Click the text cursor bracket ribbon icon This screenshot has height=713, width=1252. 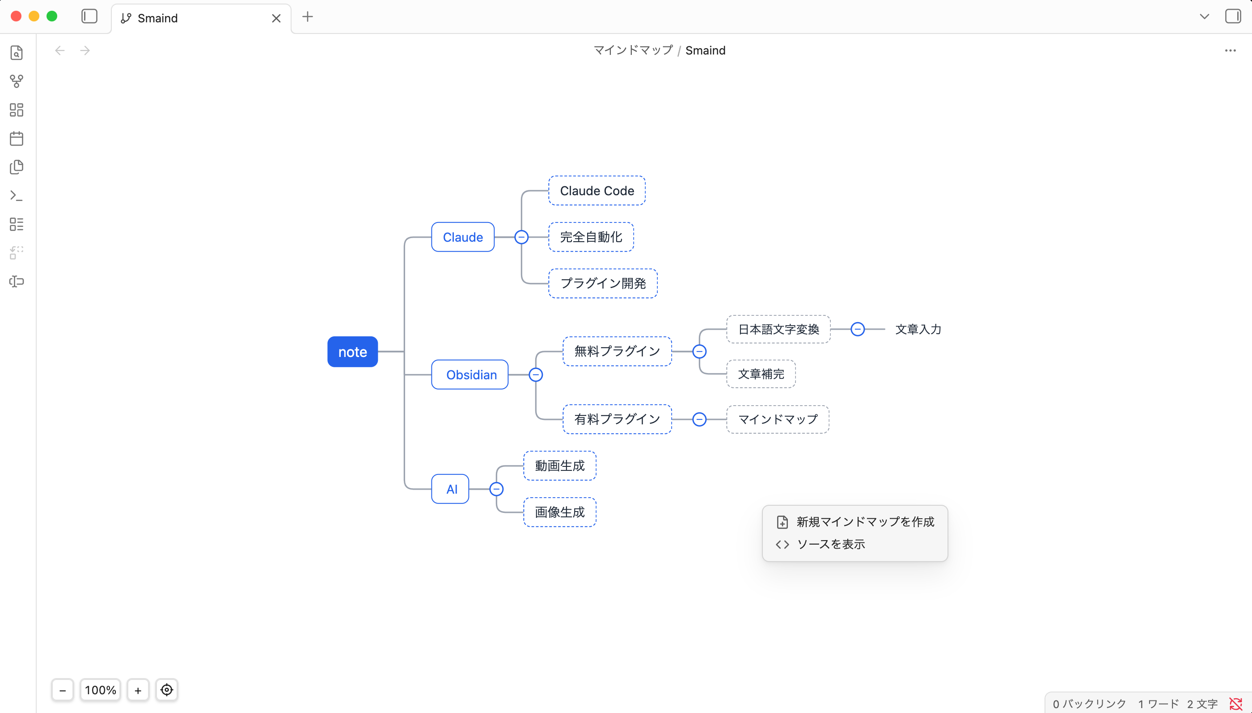[17, 281]
